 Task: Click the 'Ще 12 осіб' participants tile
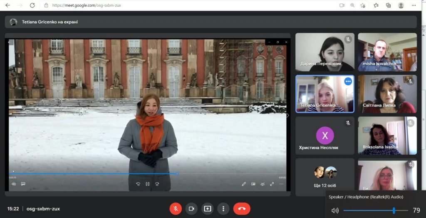tap(324, 177)
